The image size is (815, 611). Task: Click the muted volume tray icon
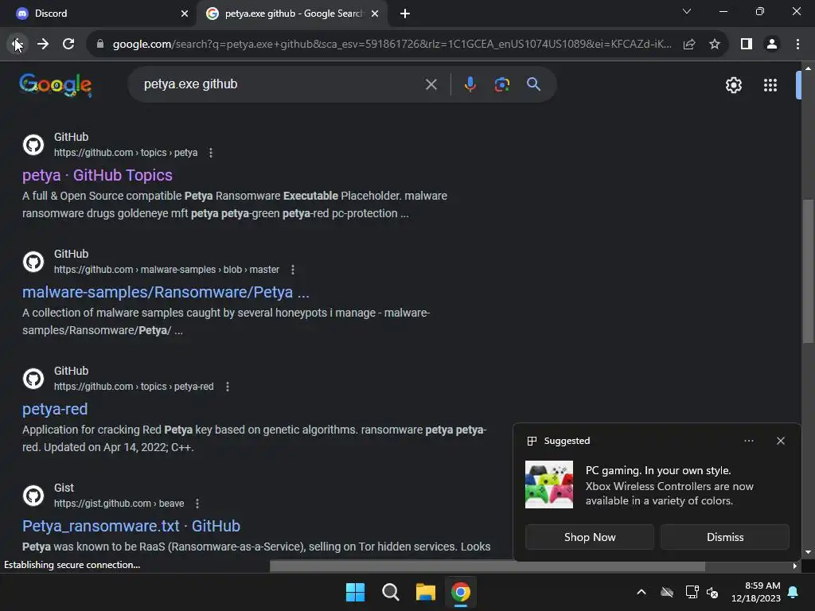[x=712, y=592]
